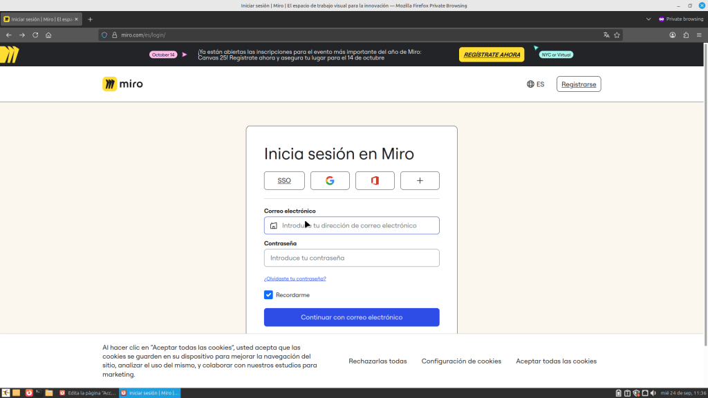Expand the list all tabs chevron
708x398 pixels.
[649, 19]
